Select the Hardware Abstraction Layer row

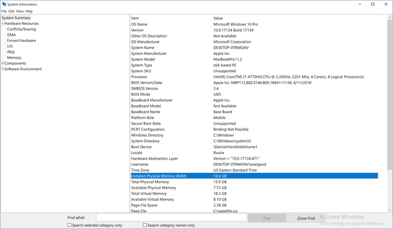pos(254,158)
